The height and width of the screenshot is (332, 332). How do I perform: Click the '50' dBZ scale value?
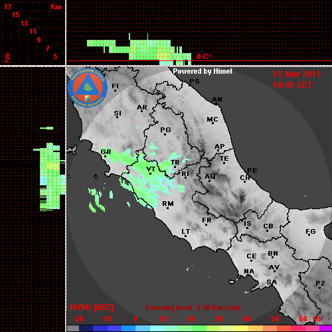point(275,319)
